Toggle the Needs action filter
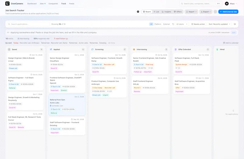The height and width of the screenshot is (159, 244). click(198, 24)
